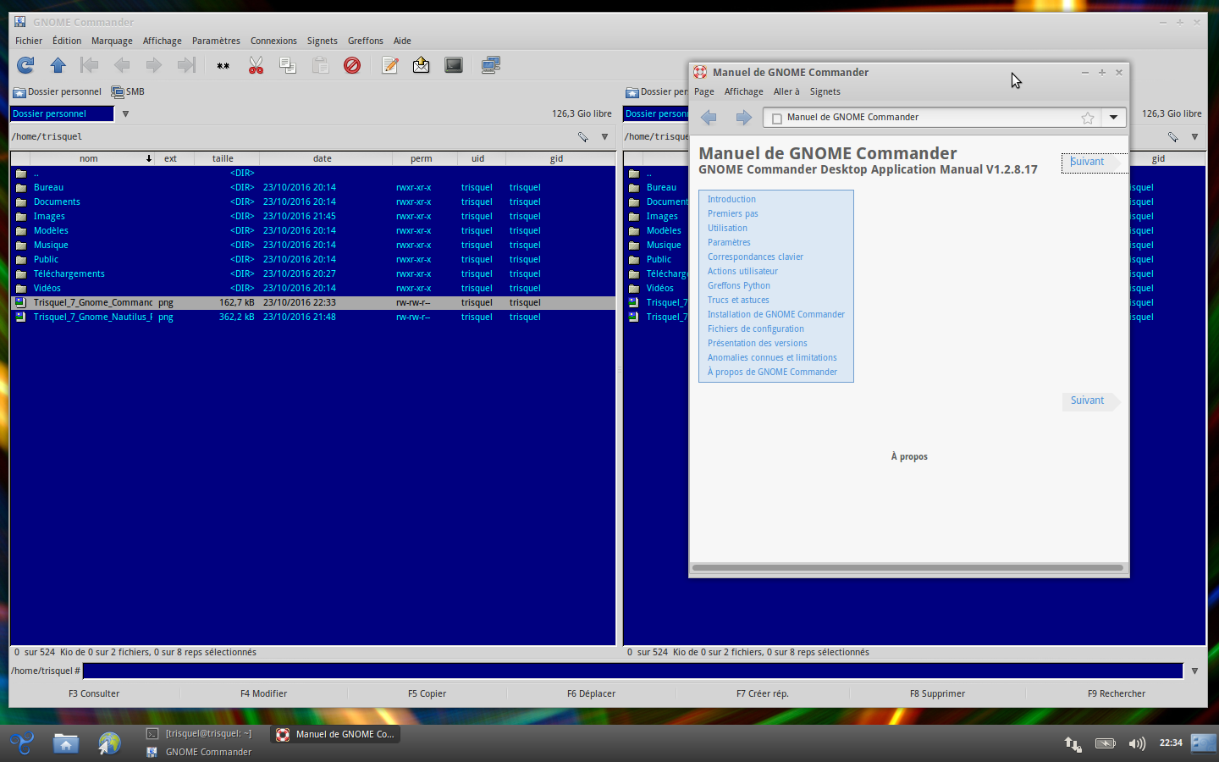The width and height of the screenshot is (1219, 762).
Task: Click F9 Rechercher button
Action: (1117, 693)
